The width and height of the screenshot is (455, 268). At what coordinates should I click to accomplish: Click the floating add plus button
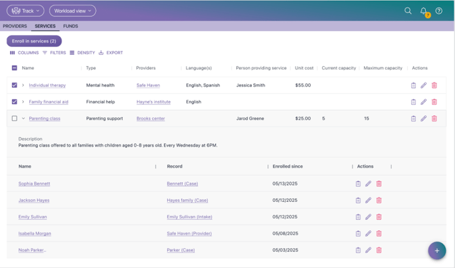[436, 251]
